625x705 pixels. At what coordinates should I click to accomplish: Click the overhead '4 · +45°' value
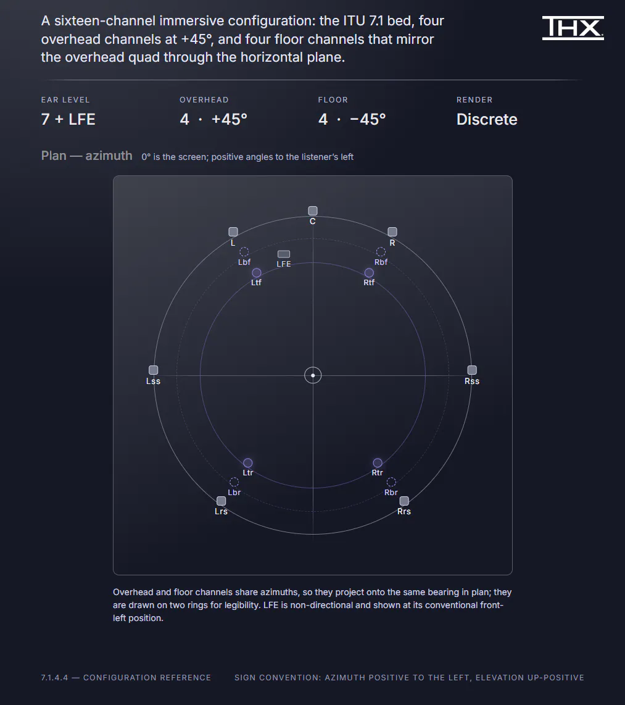213,120
